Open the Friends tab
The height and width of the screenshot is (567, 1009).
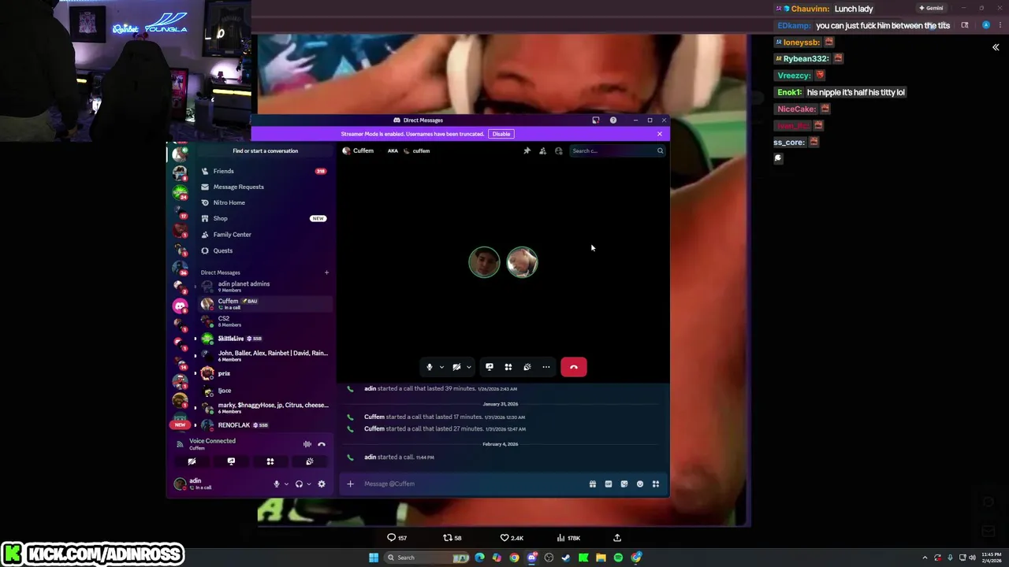coord(264,171)
